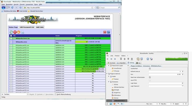Viewport: 192px width, 109px height.
Task: Start downloads with play icon in JDownloader
Action: 108,59
